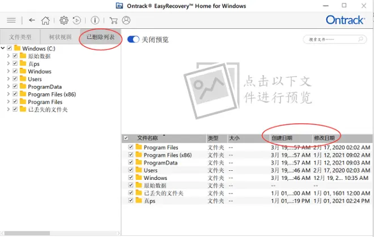Click the Ontrack logo
The height and width of the screenshot is (237, 374).
click(x=345, y=20)
